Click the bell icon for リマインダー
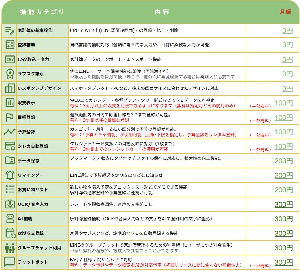Screen dimensions: 300x271 9,175
